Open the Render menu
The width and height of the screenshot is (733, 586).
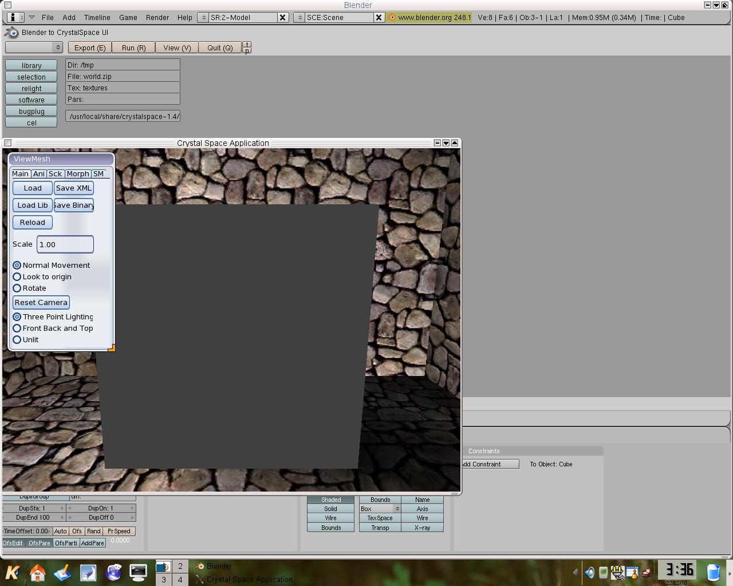(157, 18)
